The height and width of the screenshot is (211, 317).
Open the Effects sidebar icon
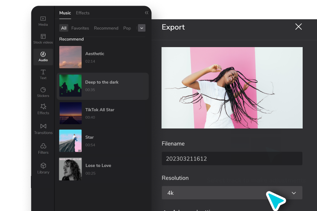[x=43, y=109]
